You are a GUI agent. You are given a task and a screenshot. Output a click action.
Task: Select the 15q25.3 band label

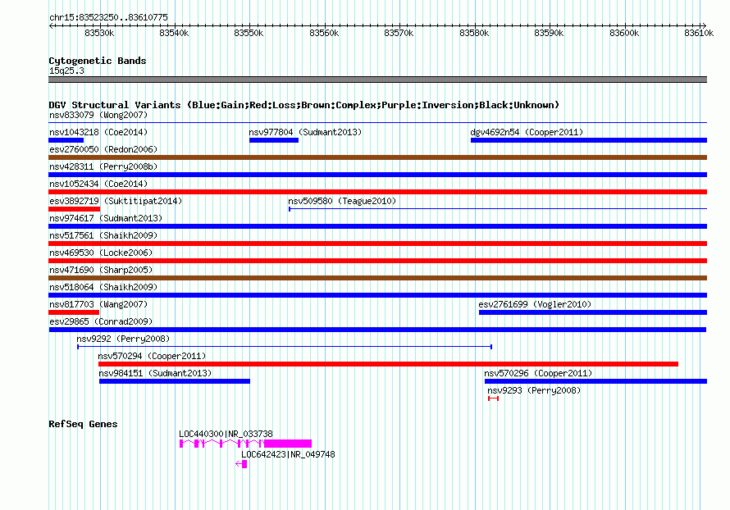(66, 71)
